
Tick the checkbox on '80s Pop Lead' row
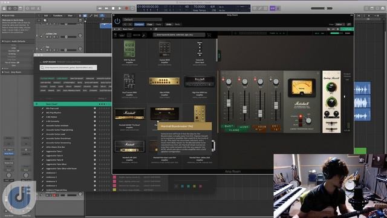(95, 108)
